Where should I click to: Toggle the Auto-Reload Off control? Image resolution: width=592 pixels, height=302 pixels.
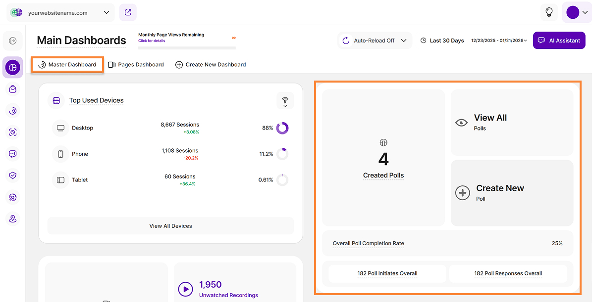(x=375, y=41)
